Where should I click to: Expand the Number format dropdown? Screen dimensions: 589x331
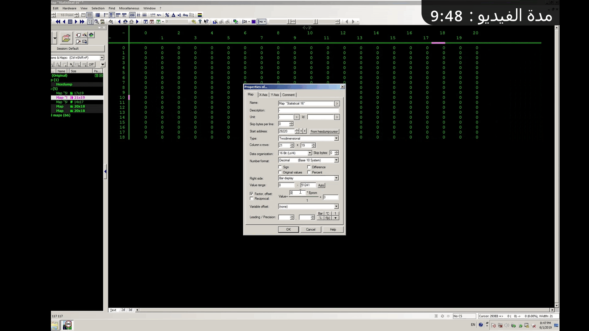pos(336,160)
